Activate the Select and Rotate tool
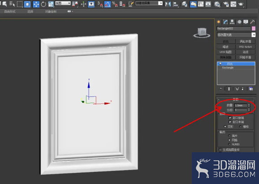 point(43,4)
